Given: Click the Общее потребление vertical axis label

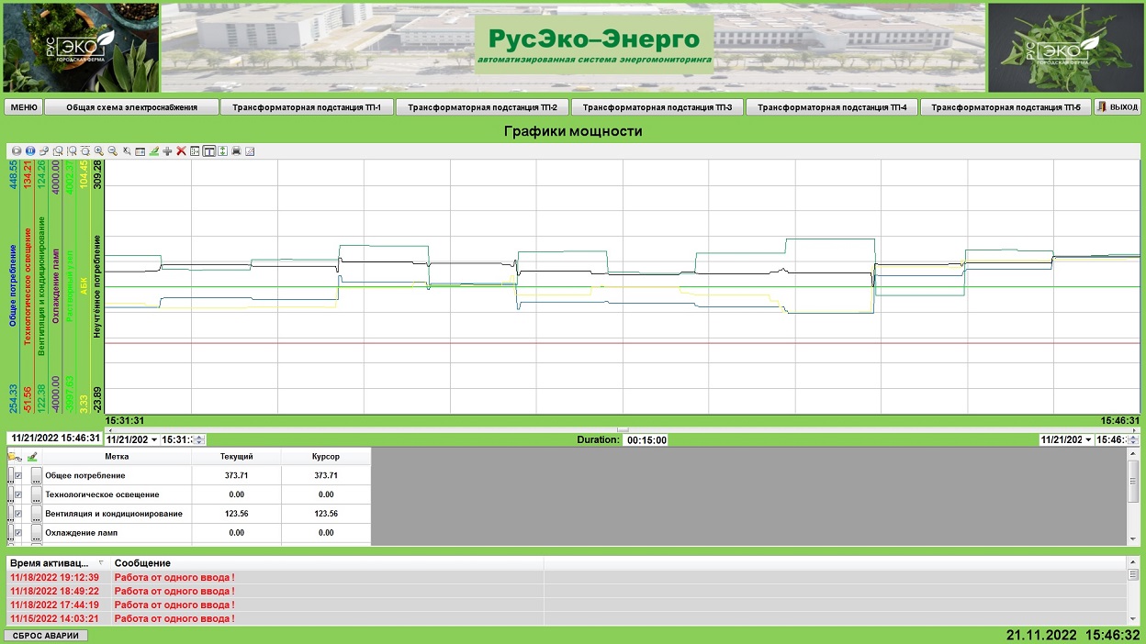Looking at the screenshot, I should pyautogui.click(x=13, y=286).
